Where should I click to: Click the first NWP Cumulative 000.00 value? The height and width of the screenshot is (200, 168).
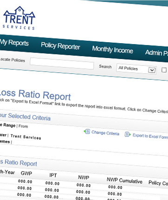point(115,187)
